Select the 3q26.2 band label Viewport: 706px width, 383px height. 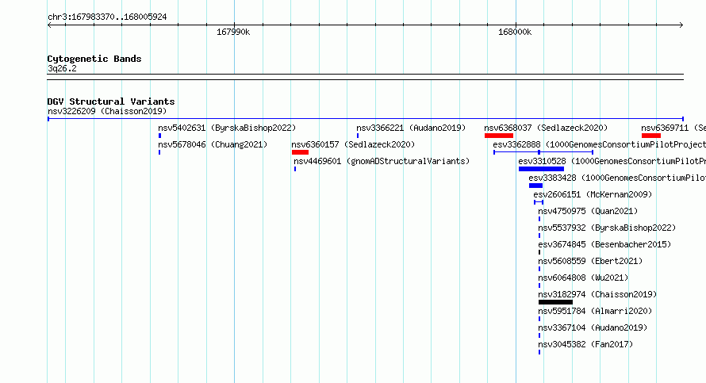pyautogui.click(x=62, y=68)
